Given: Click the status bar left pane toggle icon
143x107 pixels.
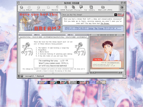Looking at the screenshot, I should [x=19, y=76].
